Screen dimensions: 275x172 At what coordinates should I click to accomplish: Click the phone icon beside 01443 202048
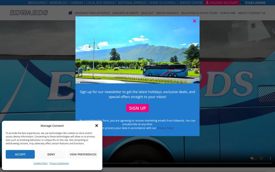tap(243, 3)
